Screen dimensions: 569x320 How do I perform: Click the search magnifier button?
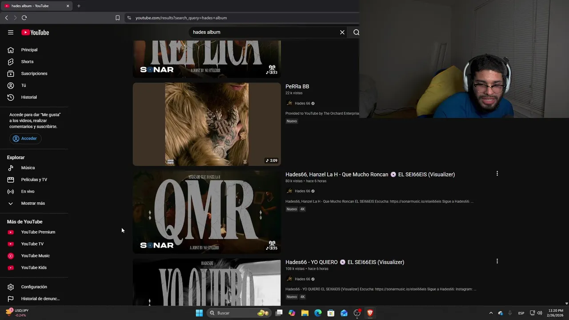pos(356,32)
